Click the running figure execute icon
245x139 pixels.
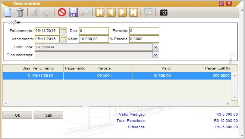35,12
